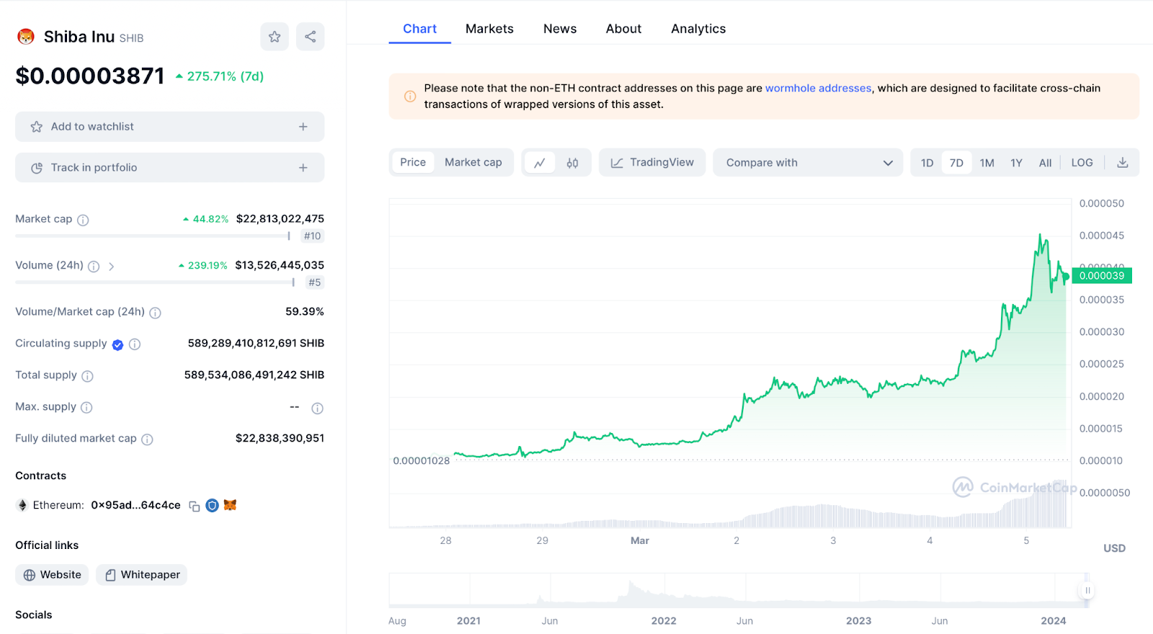The width and height of the screenshot is (1153, 634).
Task: Click the globe icon on Website button
Action: (x=30, y=575)
